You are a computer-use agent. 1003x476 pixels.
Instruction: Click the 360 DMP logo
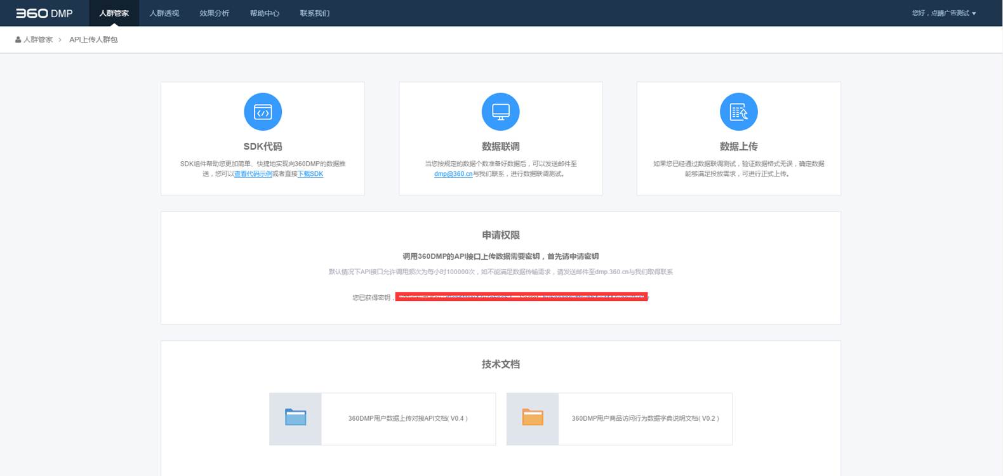44,13
